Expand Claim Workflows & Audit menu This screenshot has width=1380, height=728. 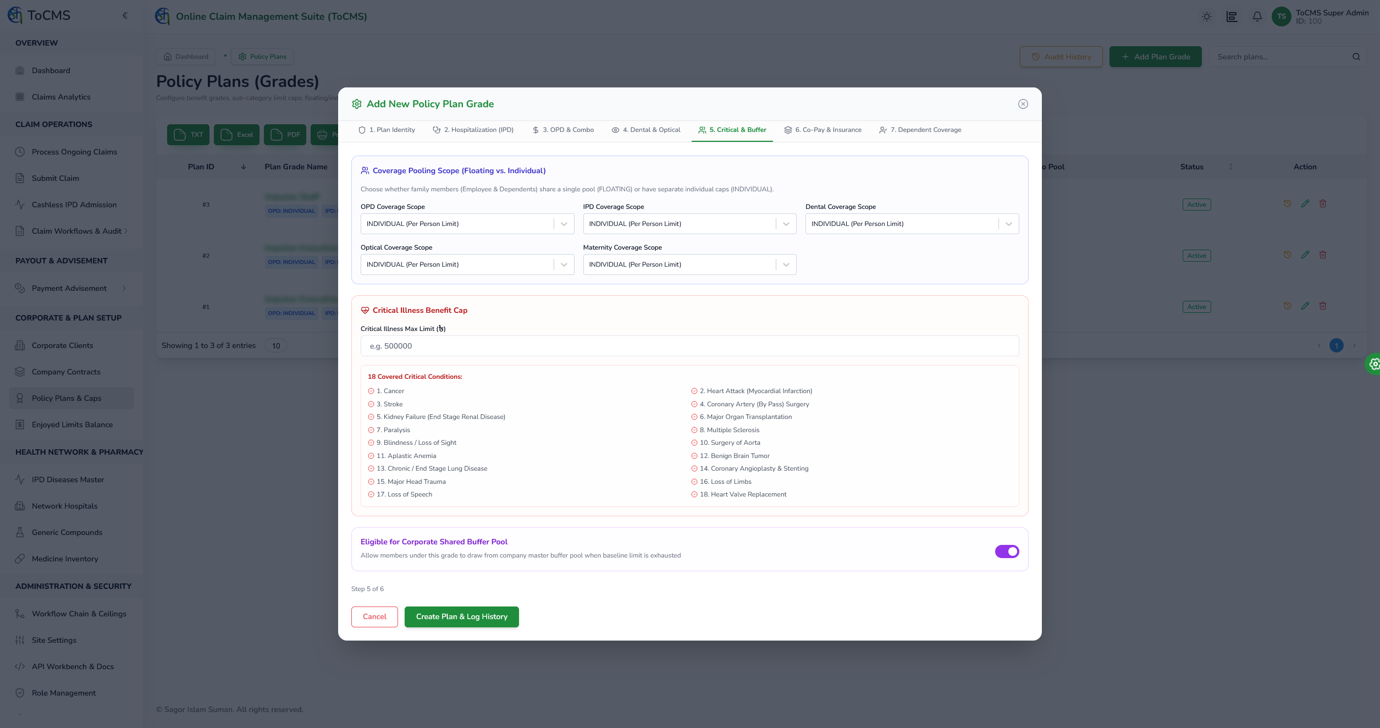click(71, 231)
